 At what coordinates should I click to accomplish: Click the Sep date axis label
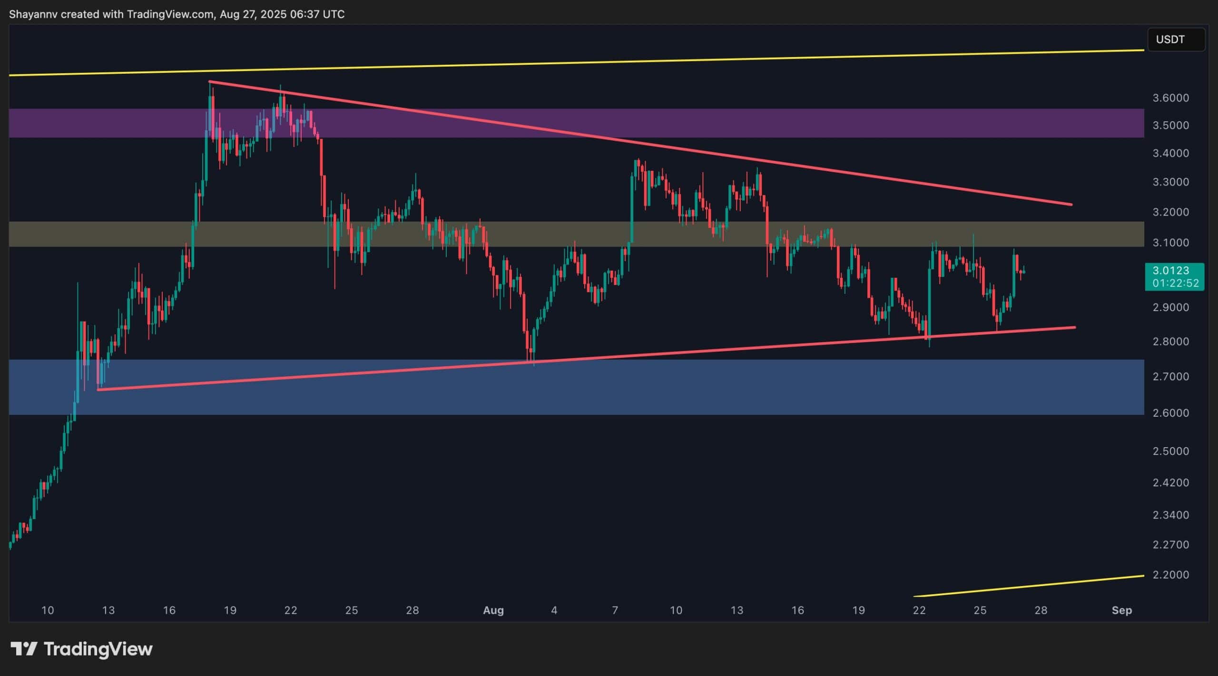coord(1121,610)
